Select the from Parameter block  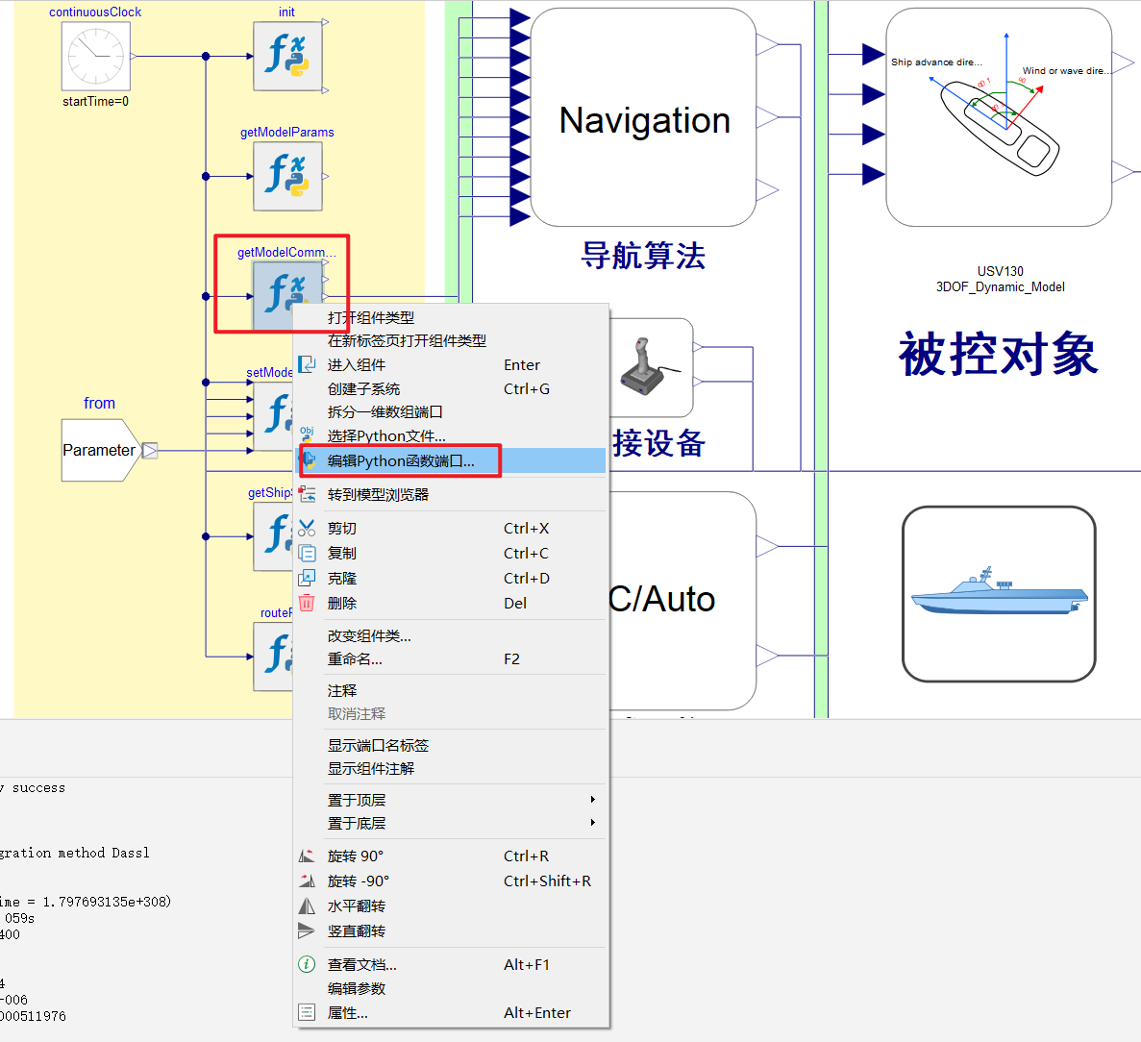101,450
